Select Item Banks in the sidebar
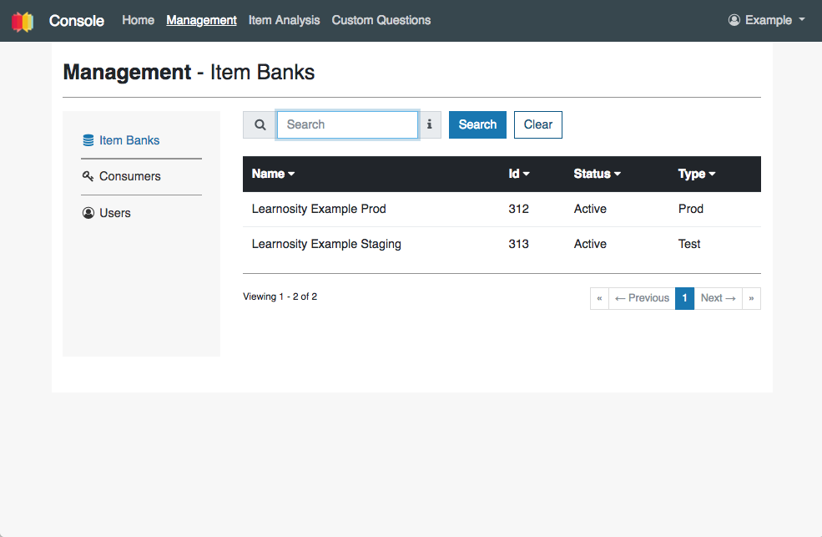Image resolution: width=822 pixels, height=537 pixels. coord(129,140)
